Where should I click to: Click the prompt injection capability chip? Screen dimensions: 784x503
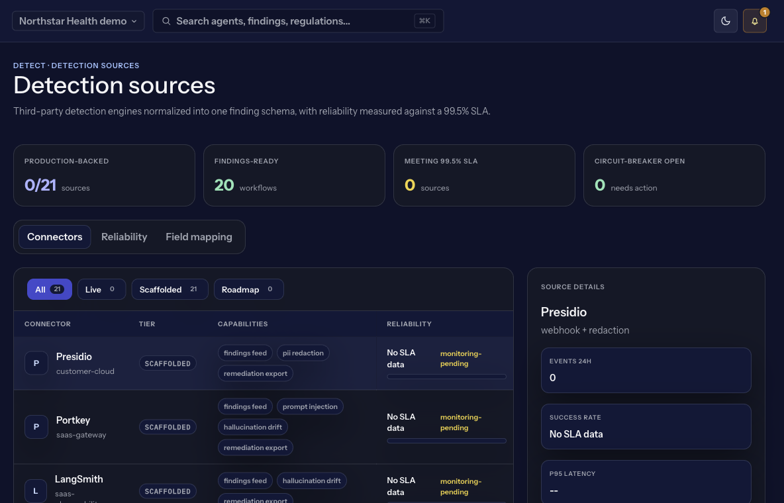(310, 406)
